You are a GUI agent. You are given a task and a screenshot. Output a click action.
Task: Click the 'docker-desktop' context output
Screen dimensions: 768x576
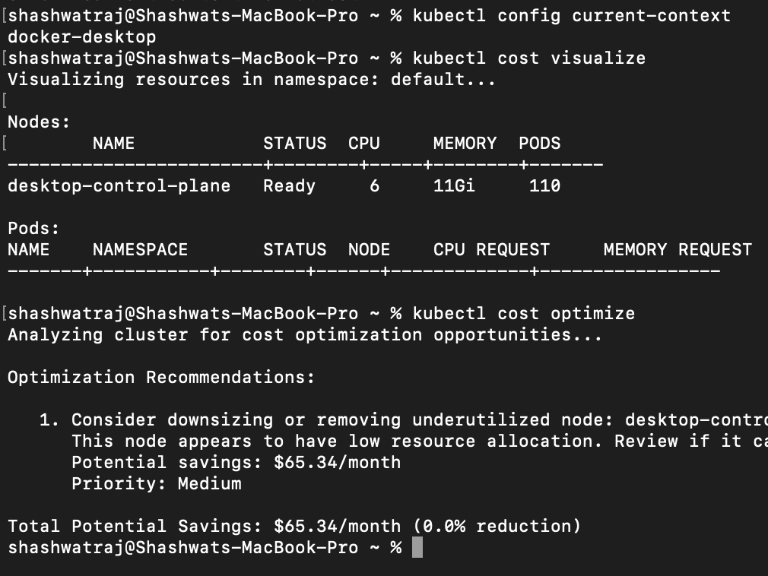point(82,36)
